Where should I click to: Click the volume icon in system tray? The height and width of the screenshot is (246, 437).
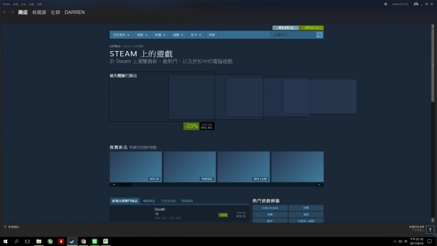[400, 242]
